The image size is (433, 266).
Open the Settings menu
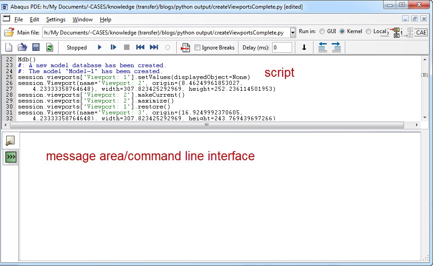(55, 20)
